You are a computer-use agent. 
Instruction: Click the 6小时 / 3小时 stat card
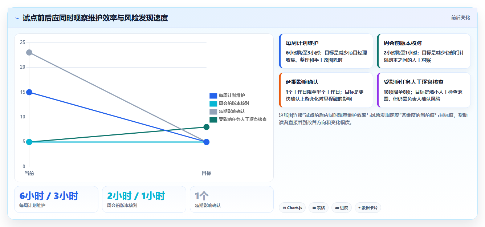pyautogui.click(x=56, y=199)
